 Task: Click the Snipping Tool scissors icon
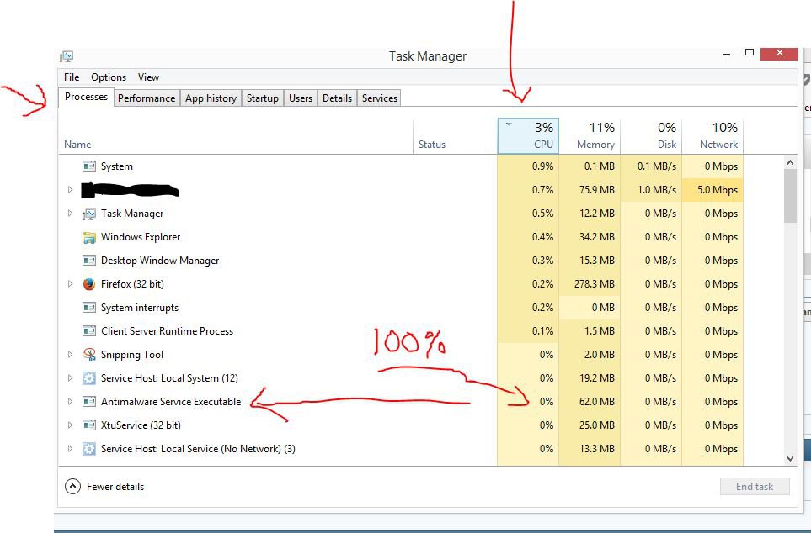89,354
